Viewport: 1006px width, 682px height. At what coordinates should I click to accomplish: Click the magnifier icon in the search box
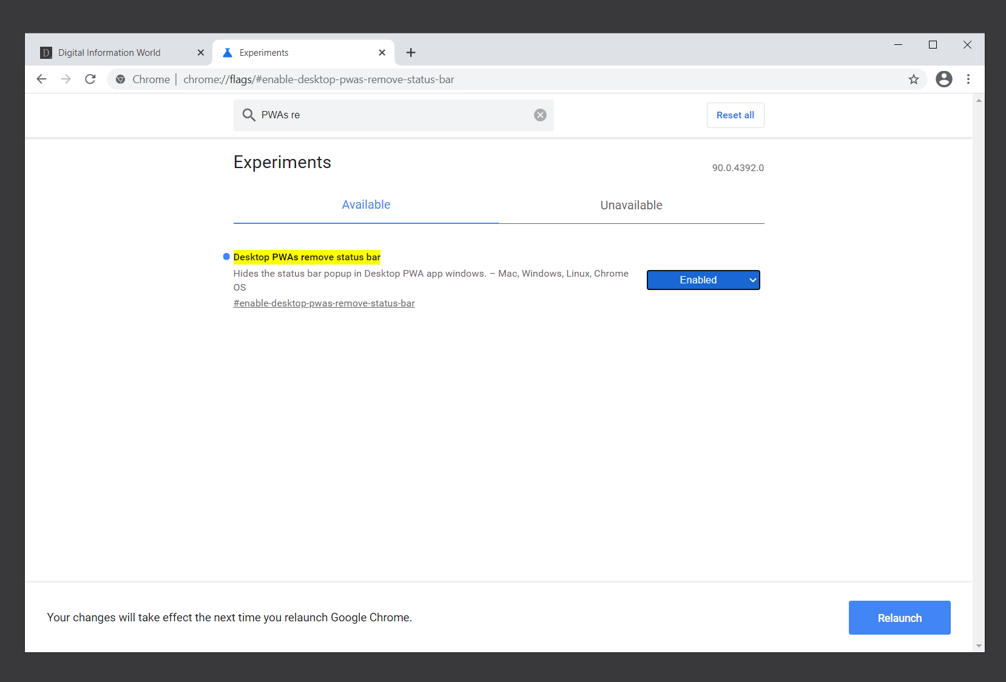click(x=249, y=115)
